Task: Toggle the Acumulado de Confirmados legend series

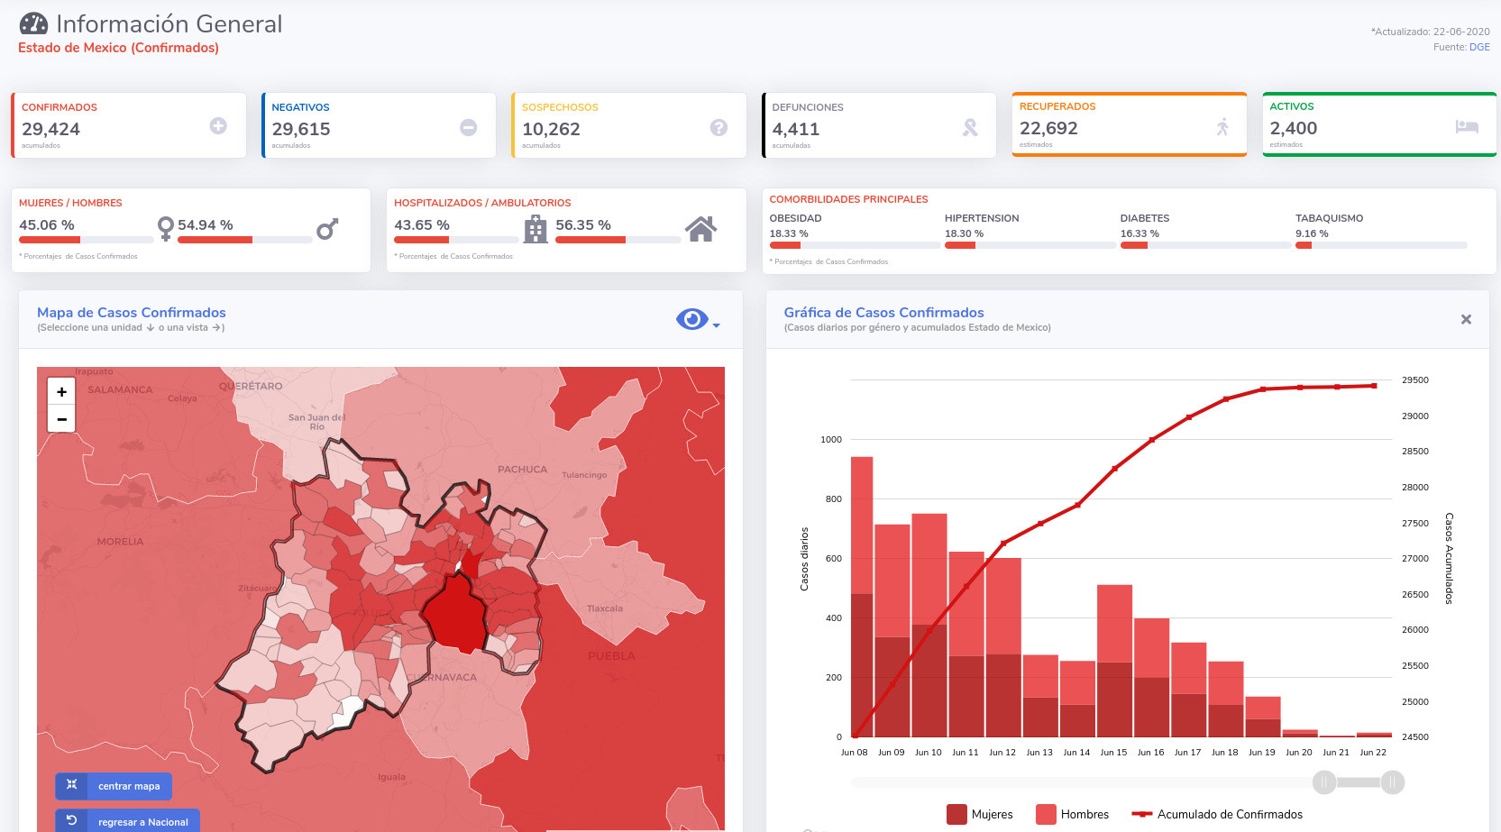Action: 1217,814
